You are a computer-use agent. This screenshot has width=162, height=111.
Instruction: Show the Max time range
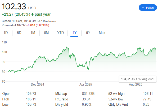click(x=102, y=33)
